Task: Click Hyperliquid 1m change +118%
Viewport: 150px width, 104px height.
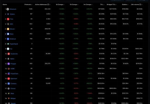Action: [x=90, y=44]
